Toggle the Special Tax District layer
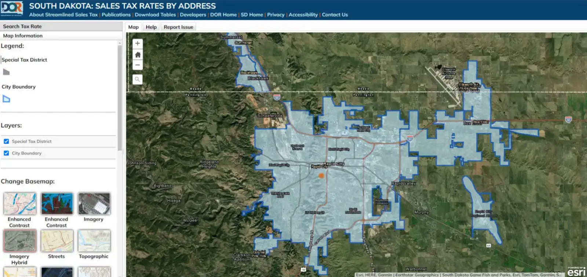The width and height of the screenshot is (587, 277). 6,141
